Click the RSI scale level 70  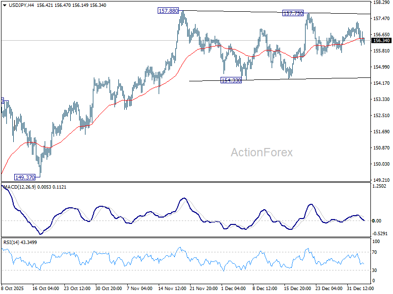374,252
